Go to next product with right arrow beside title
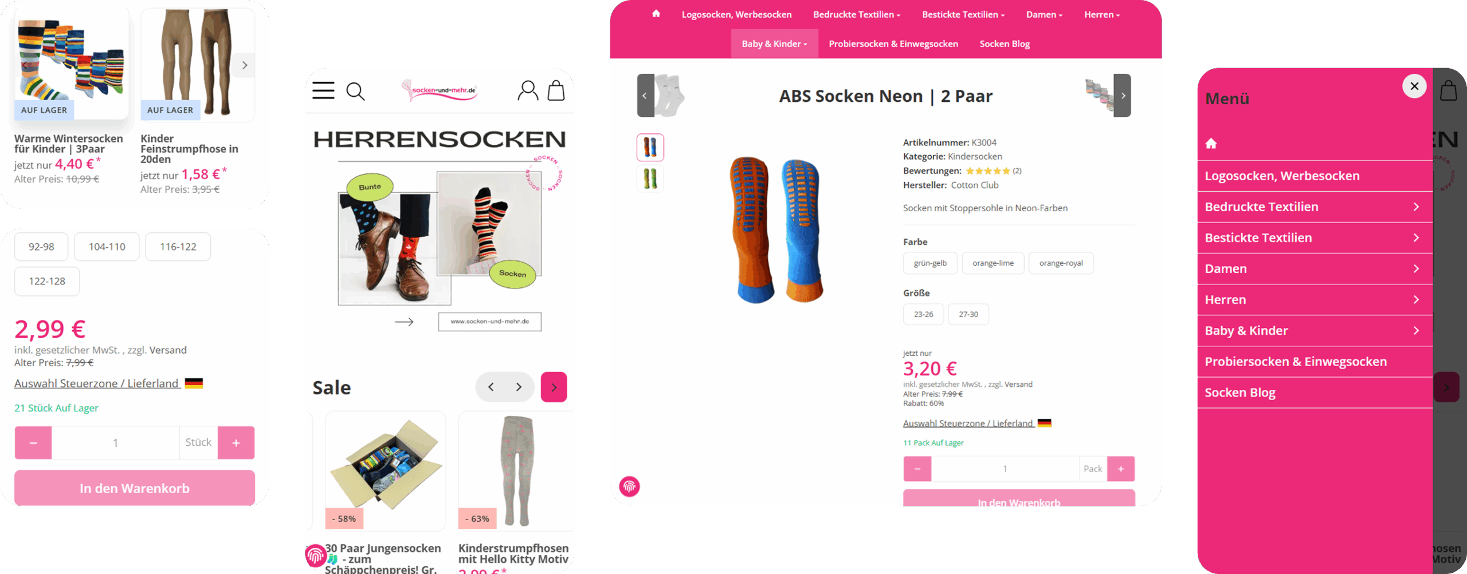 [x=1123, y=96]
